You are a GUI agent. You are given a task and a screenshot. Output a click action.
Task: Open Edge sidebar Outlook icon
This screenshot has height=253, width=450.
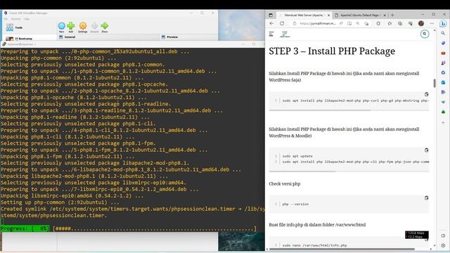443,82
